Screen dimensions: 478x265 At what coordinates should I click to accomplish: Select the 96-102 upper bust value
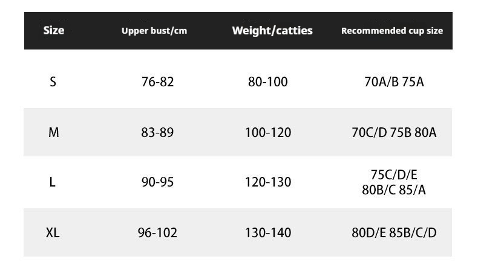tap(157, 232)
